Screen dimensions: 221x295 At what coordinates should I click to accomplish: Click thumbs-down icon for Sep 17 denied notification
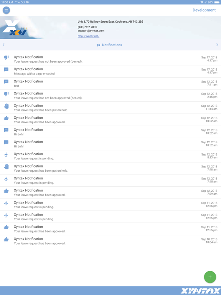[x=6, y=58]
